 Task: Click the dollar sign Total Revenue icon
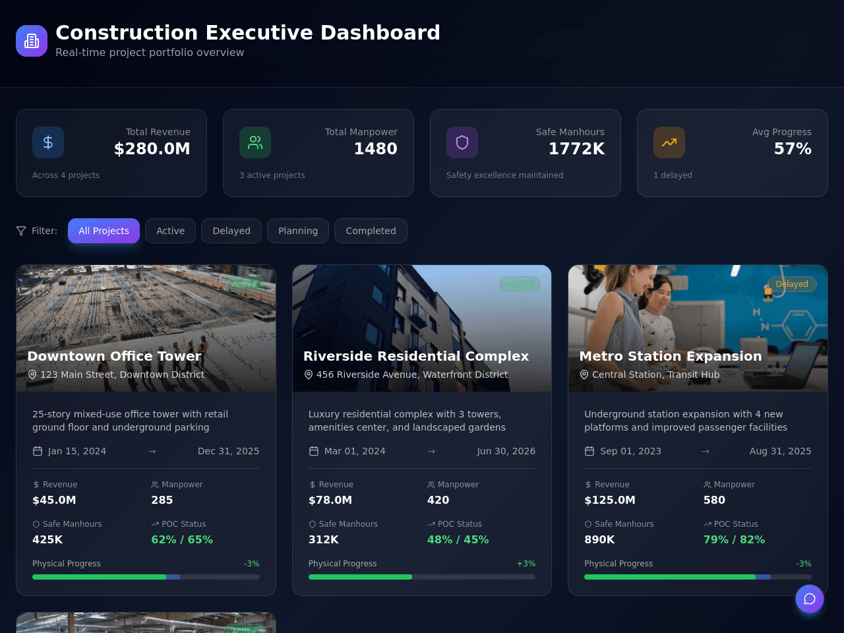pos(48,142)
